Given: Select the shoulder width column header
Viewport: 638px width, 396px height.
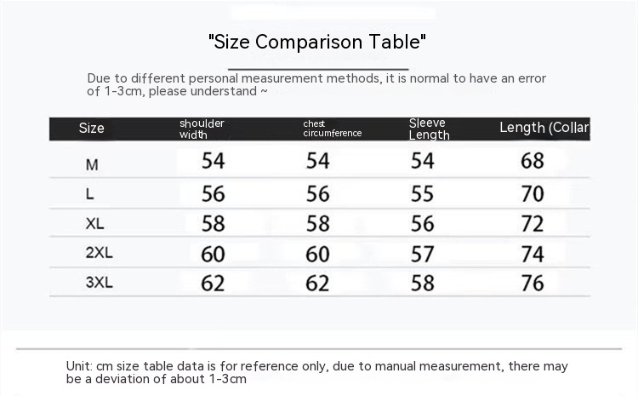Looking at the screenshot, I should [x=202, y=129].
